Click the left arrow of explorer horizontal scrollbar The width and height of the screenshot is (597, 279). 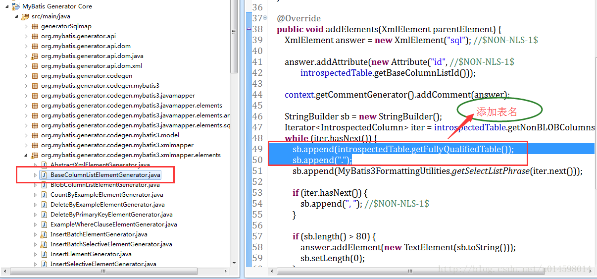(4, 271)
